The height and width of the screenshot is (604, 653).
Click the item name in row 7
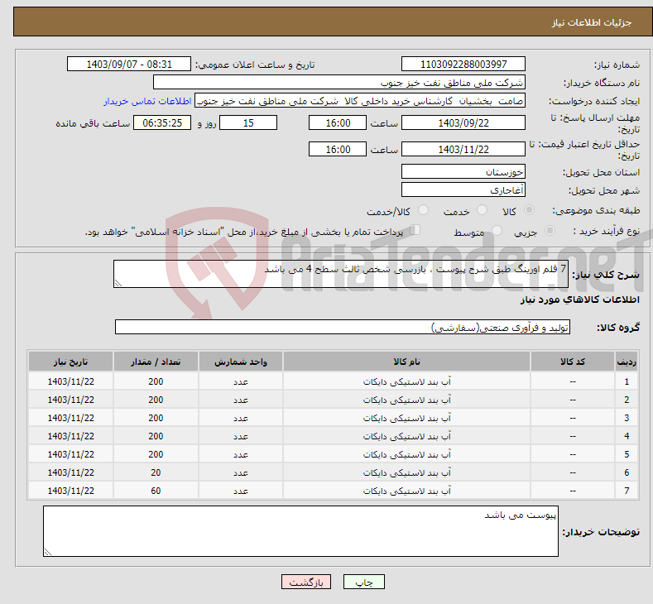coord(407,491)
